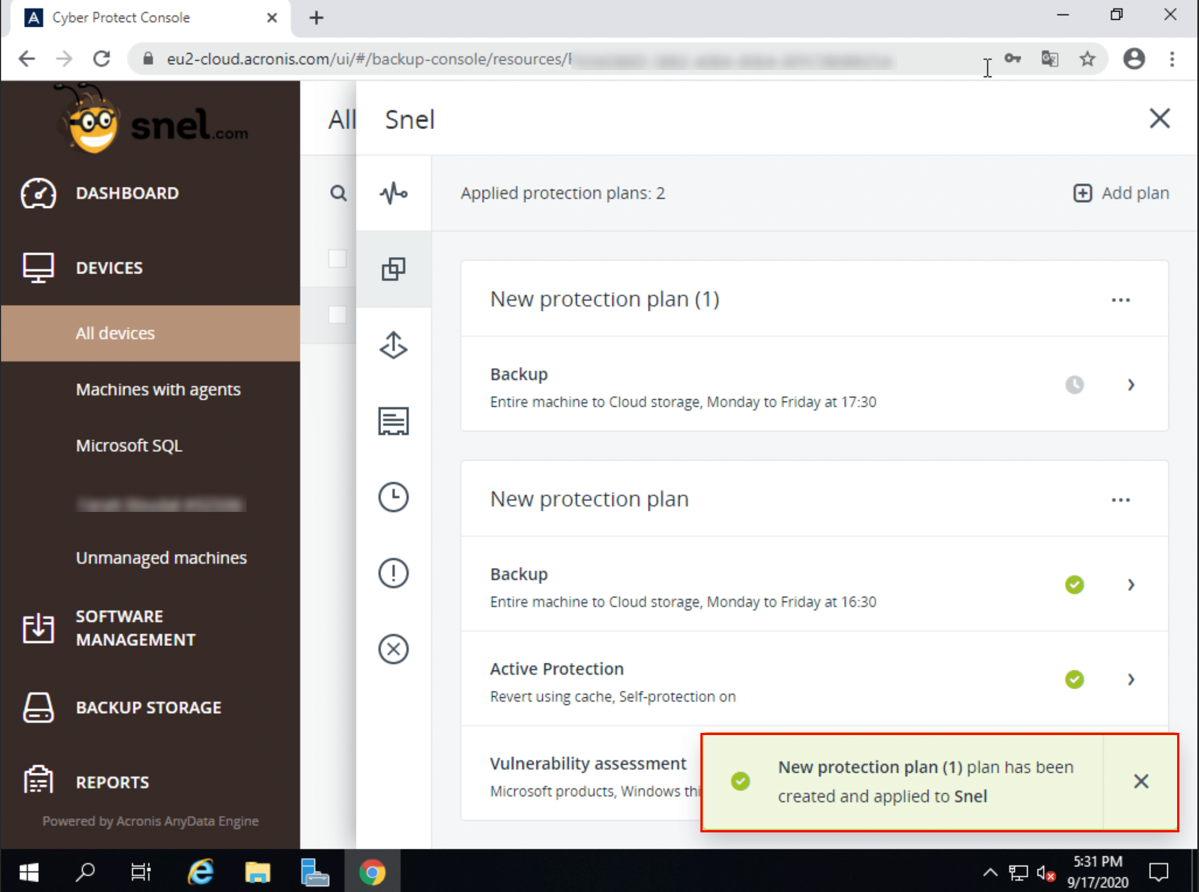Open the Dashboard section
Screen dimensions: 1199x892
tap(127, 193)
